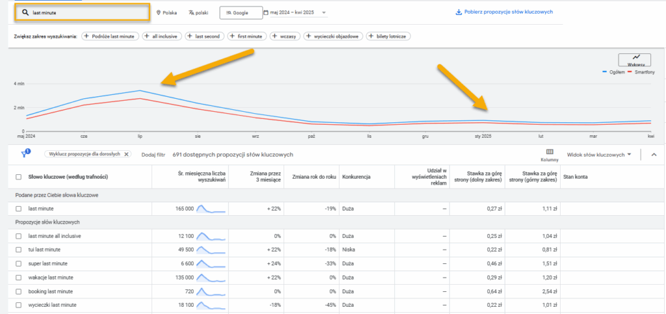The image size is (666, 314).
Task: Click the calendar icon for date range
Action: click(265, 12)
